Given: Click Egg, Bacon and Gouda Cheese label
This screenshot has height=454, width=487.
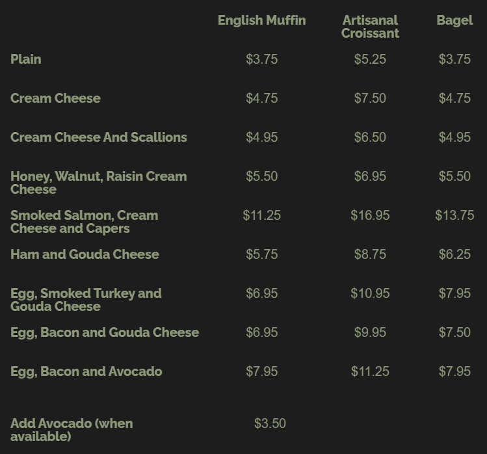Looking at the screenshot, I should click(x=105, y=332).
